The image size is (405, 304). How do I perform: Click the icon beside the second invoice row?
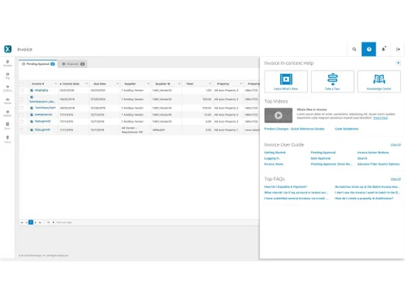[32, 97]
